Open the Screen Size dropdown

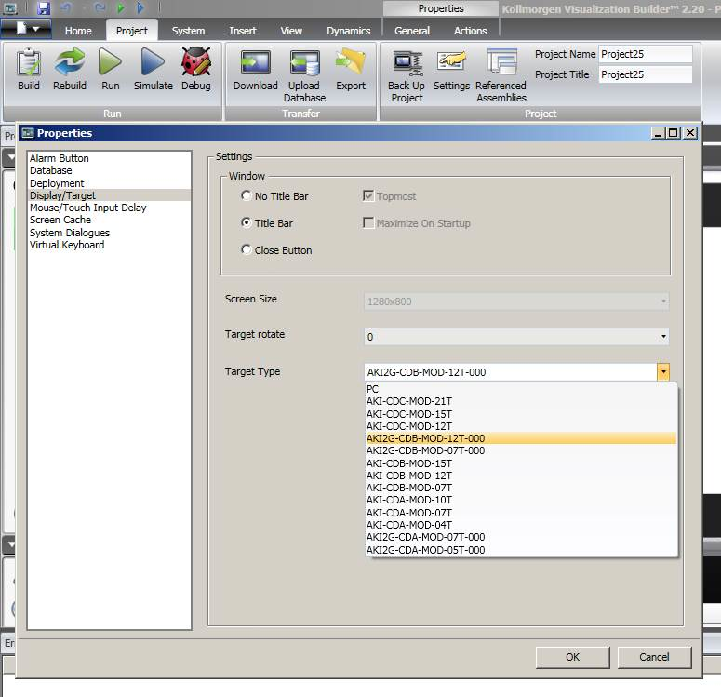coord(516,302)
